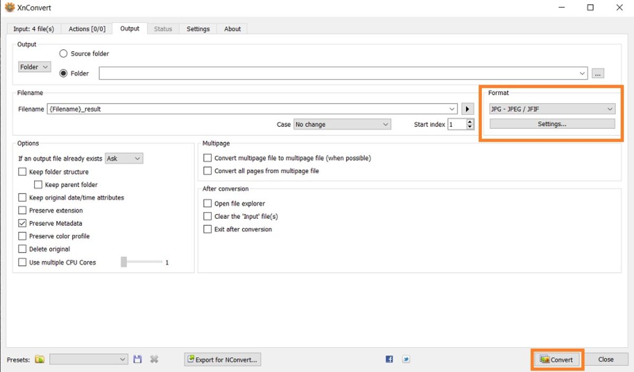Click the Convert button
634x372 pixels.
556,359
